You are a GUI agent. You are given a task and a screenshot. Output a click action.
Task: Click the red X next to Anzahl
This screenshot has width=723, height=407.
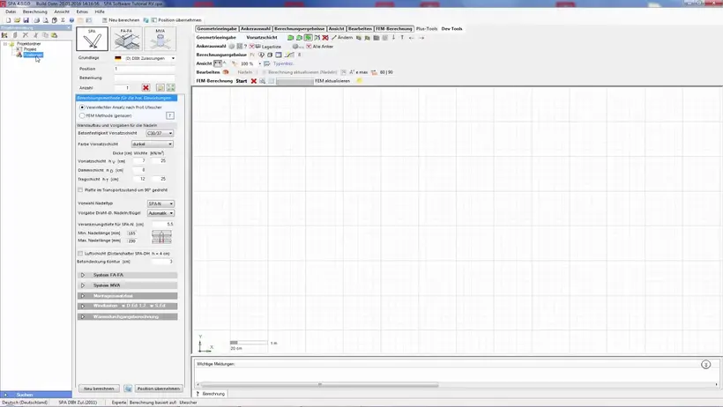tap(145, 87)
